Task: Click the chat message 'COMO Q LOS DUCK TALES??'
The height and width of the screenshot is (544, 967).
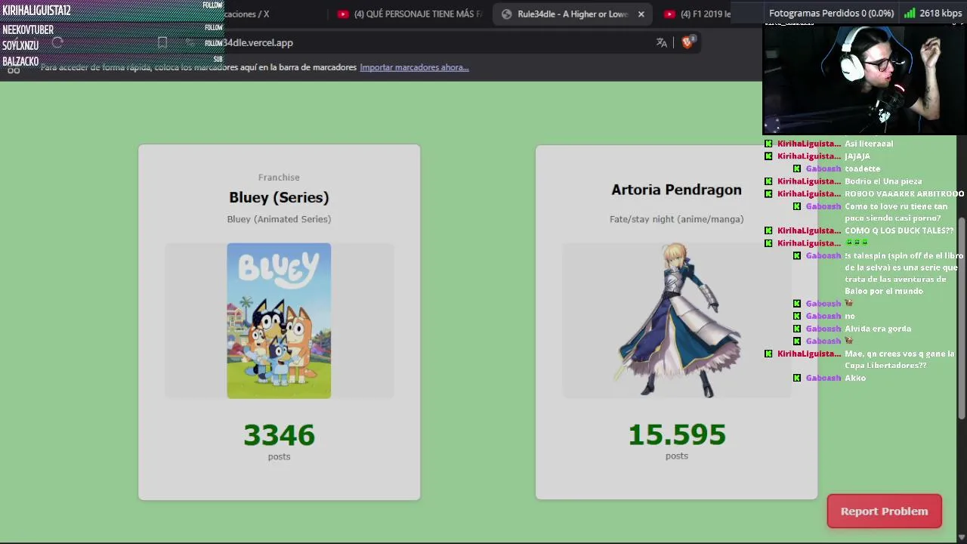Action: 899,230
